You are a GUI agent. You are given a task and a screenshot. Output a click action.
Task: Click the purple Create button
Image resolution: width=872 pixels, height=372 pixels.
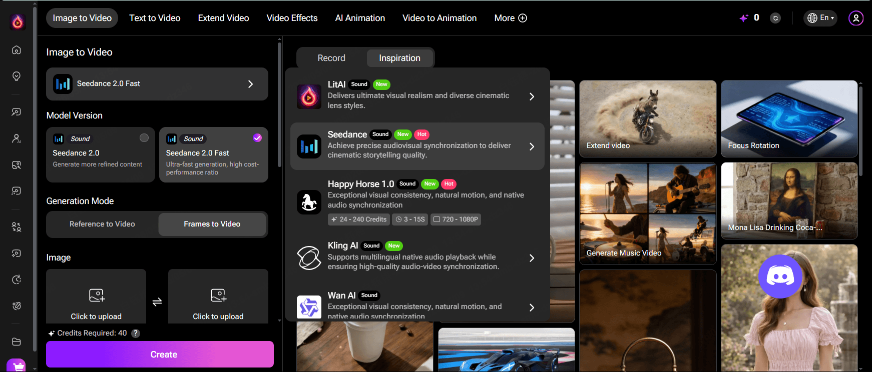click(160, 354)
